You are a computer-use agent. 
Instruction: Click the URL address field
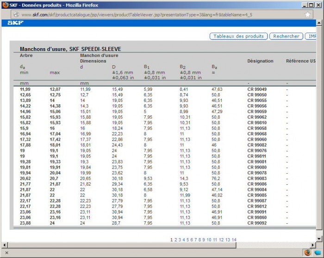coord(157,14)
